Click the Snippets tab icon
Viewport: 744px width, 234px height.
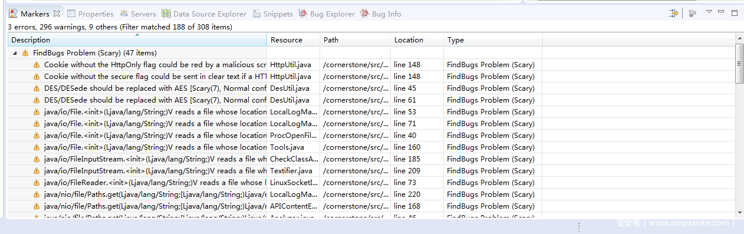pos(256,14)
